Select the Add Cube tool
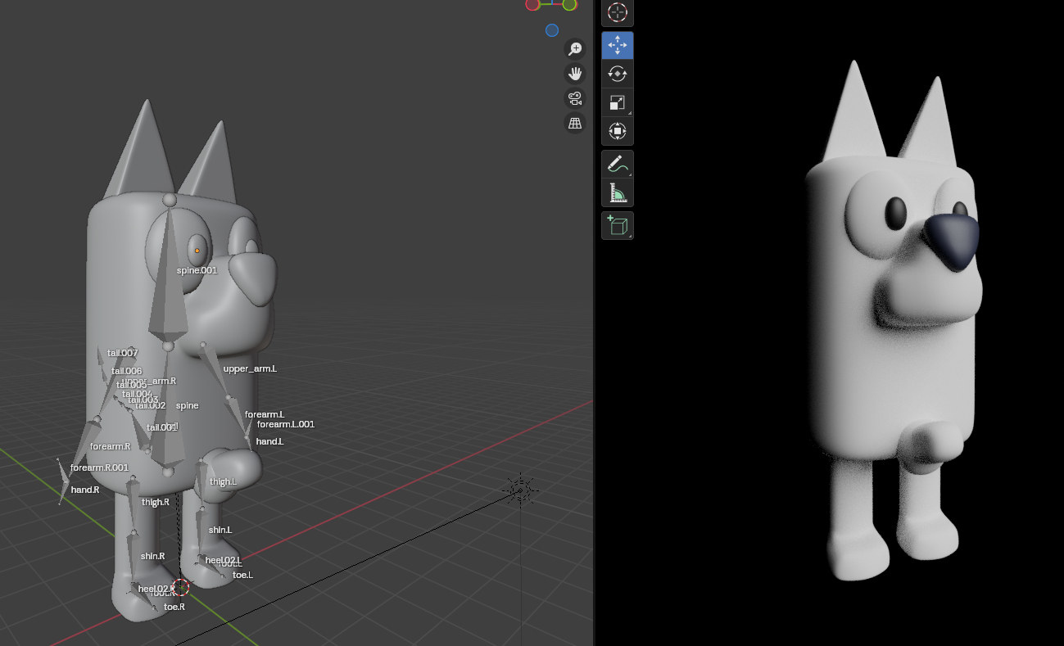Image resolution: width=1064 pixels, height=646 pixels. pyautogui.click(x=618, y=225)
